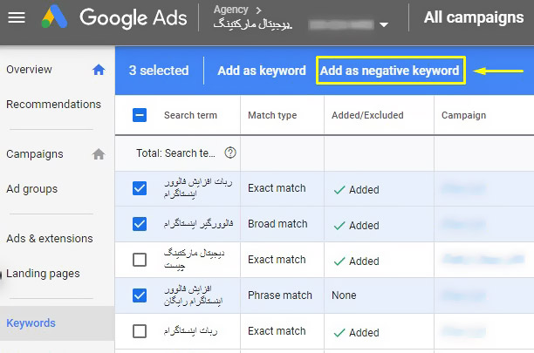Click the Added status in the Broad match row
534x353 pixels.
(357, 225)
